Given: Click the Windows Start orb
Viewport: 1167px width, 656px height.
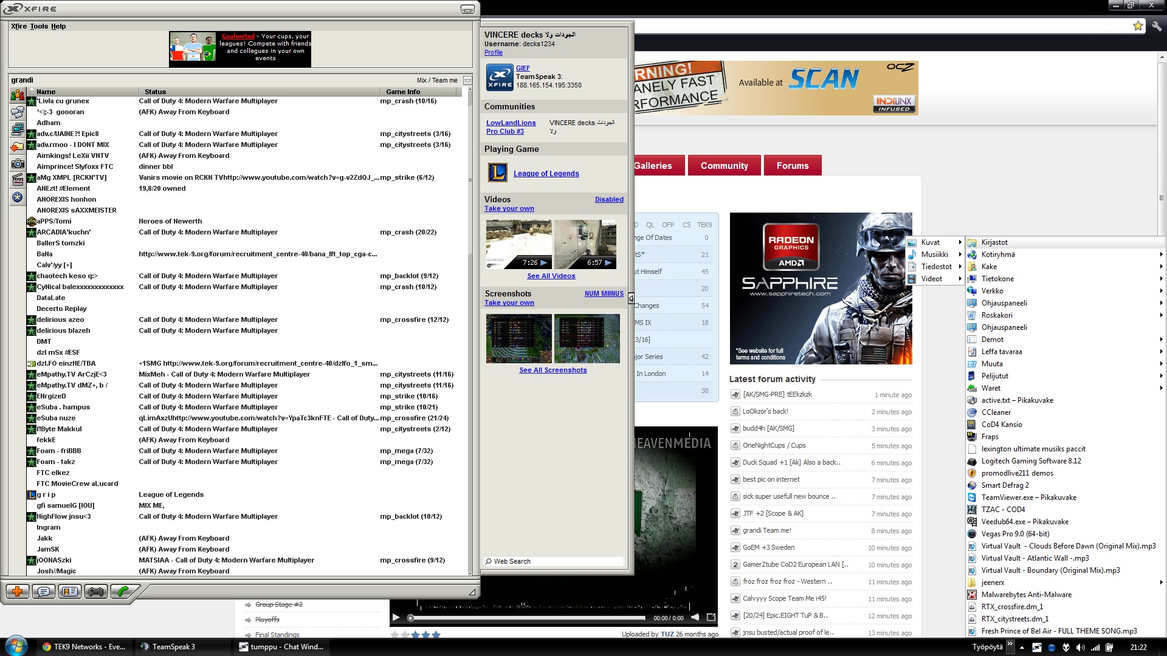Looking at the screenshot, I should click(16, 646).
